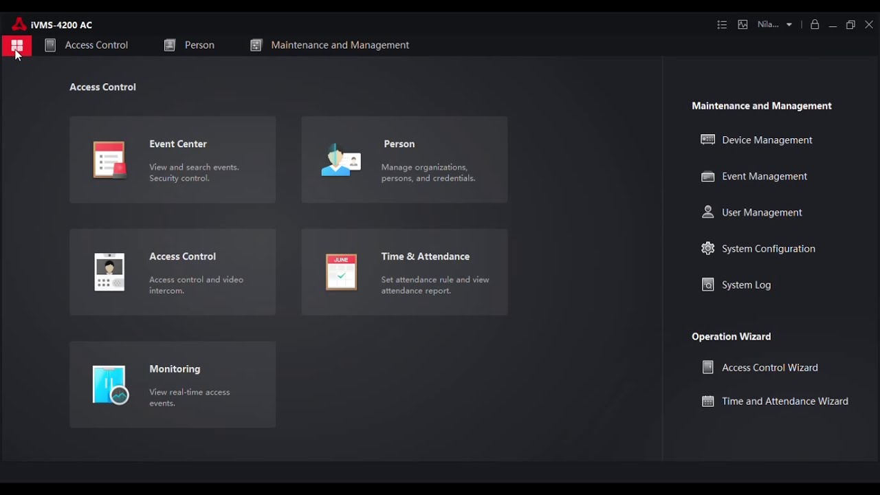Click the icon beside Device Management

[707, 140]
